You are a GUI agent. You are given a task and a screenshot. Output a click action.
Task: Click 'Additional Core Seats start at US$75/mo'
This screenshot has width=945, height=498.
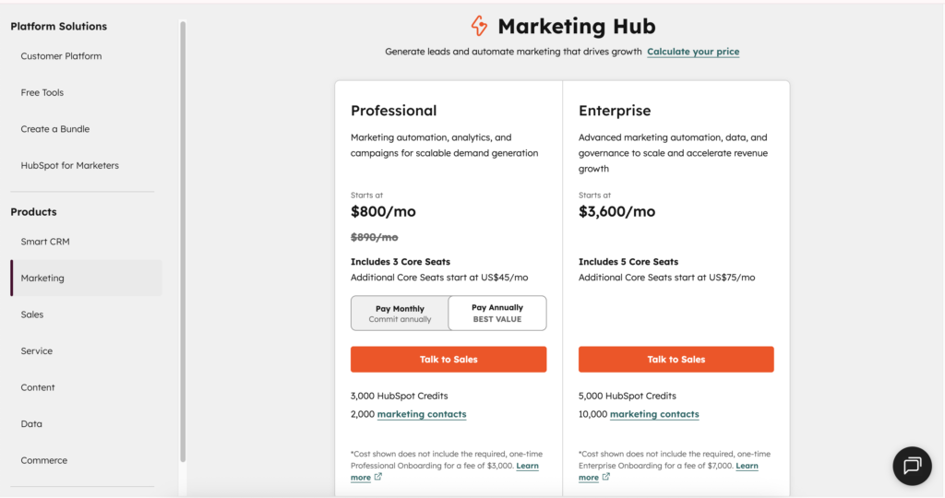666,278
